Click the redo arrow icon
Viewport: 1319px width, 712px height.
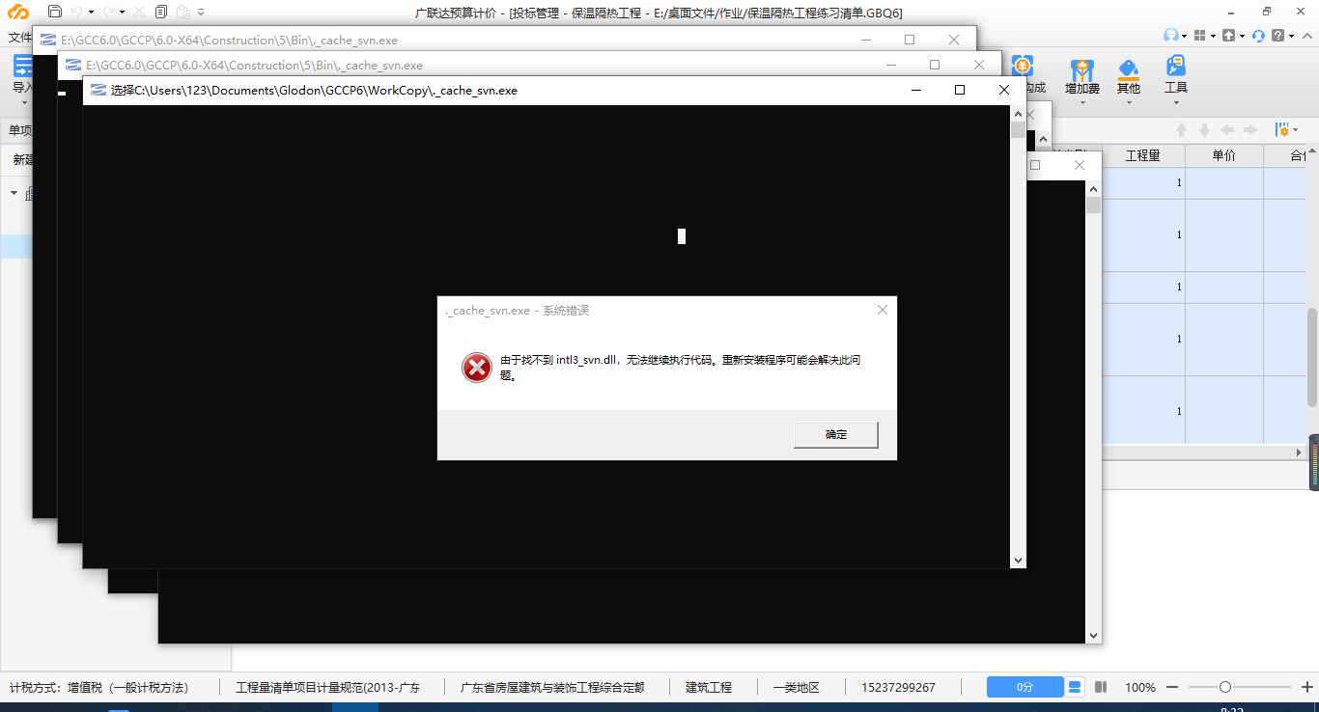pyautogui.click(x=108, y=12)
